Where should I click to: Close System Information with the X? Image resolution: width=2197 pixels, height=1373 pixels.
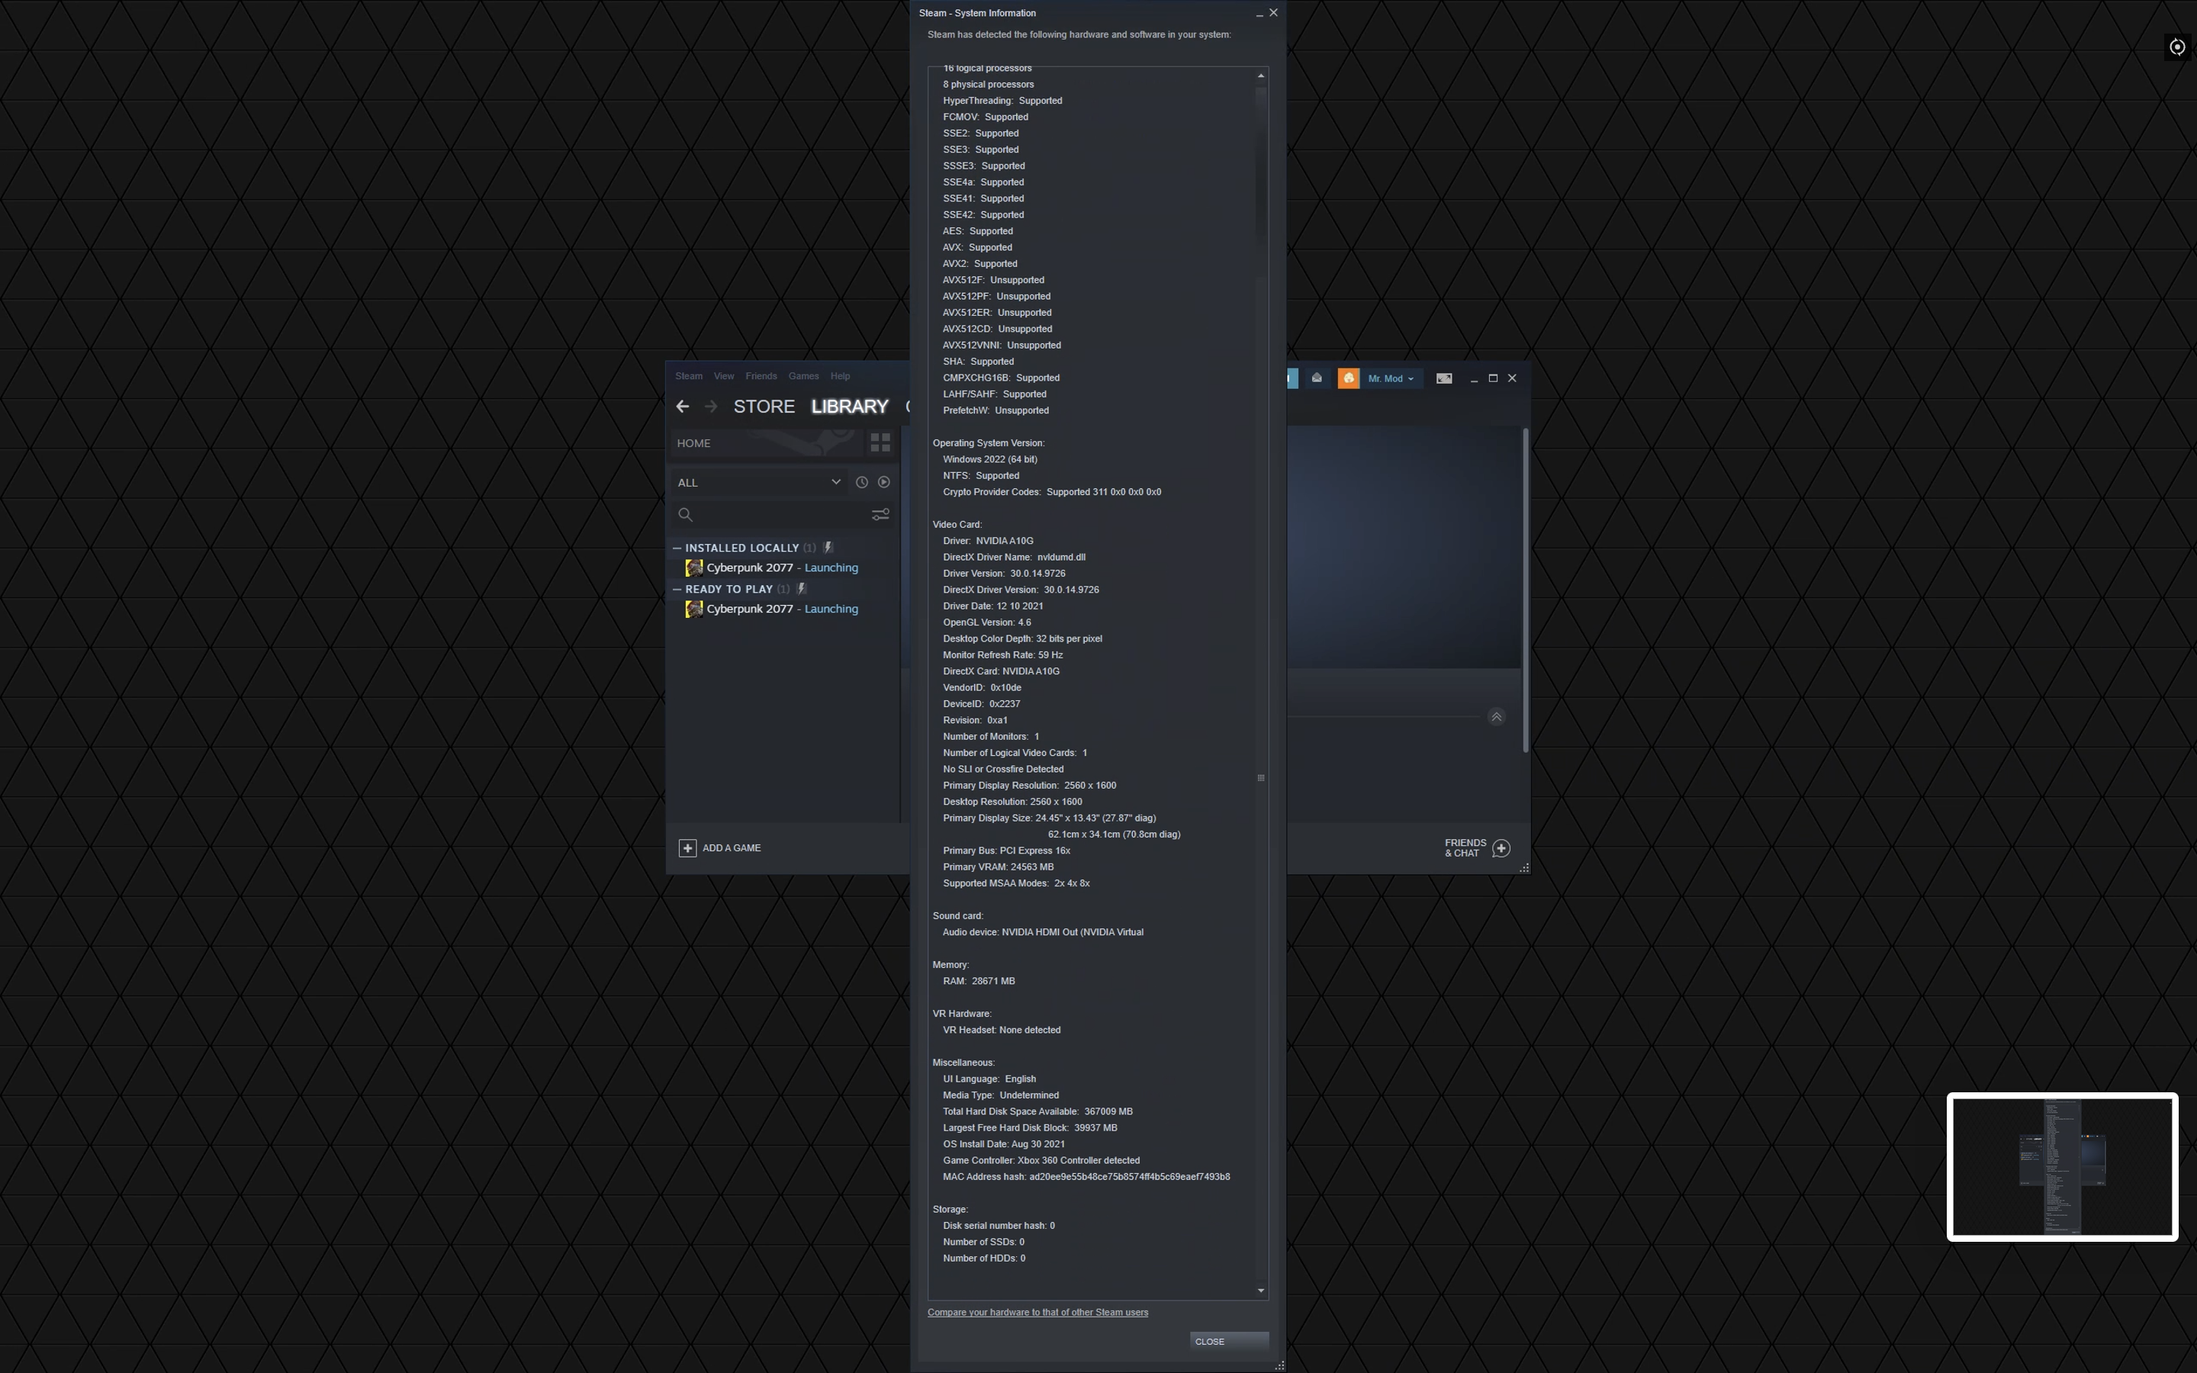1274,13
